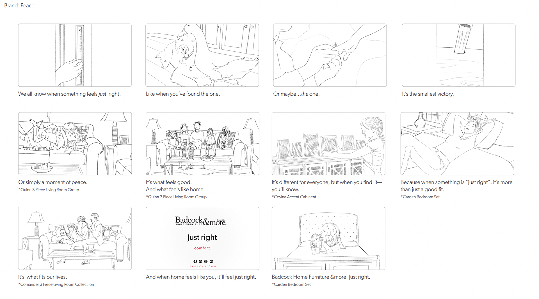Click the YouTube icon on end card
This screenshot has width=539, height=299.
211,261
